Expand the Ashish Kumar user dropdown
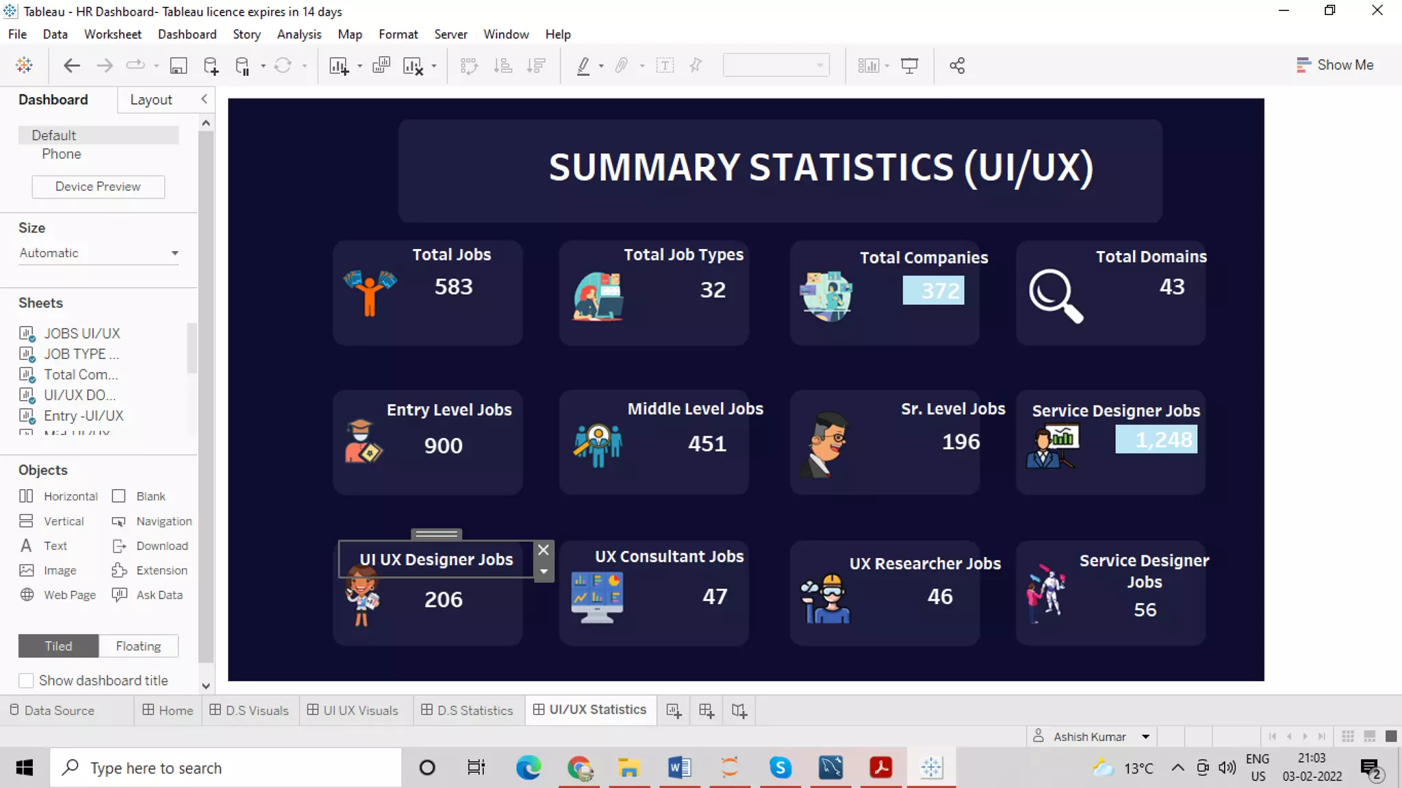The image size is (1402, 788). tap(1145, 737)
